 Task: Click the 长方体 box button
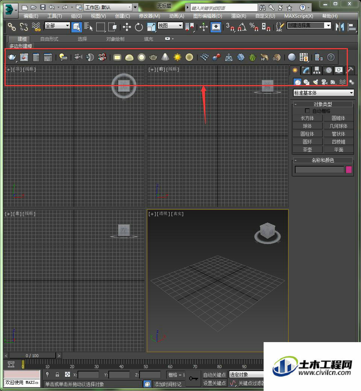pos(307,118)
